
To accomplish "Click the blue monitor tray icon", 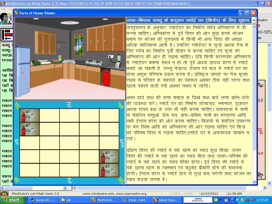I will (x=248, y=200).
